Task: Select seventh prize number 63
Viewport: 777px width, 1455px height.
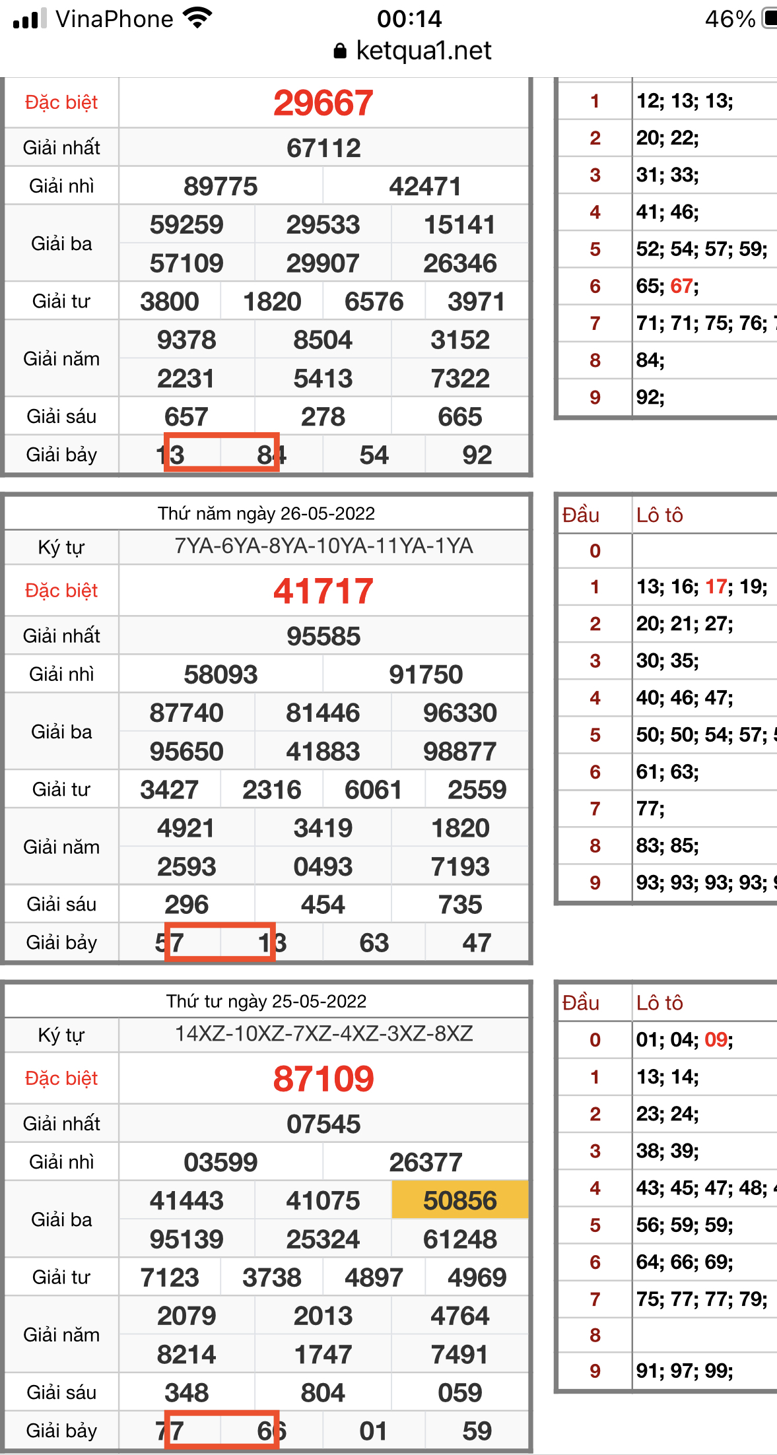Action: [374, 943]
